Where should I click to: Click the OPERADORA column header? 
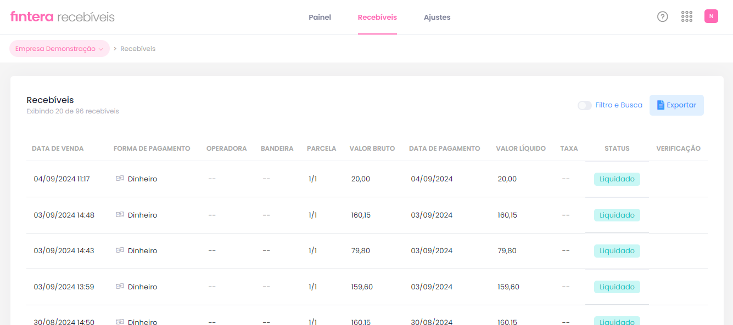[x=226, y=149]
